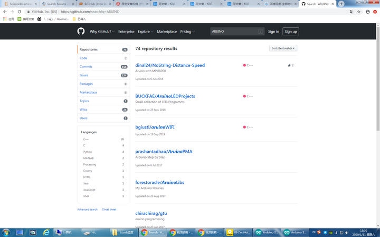Image resolution: width=380 pixels, height=237 pixels.
Task: Open the bgiusti/aruinoWIFI repository
Action: point(155,127)
